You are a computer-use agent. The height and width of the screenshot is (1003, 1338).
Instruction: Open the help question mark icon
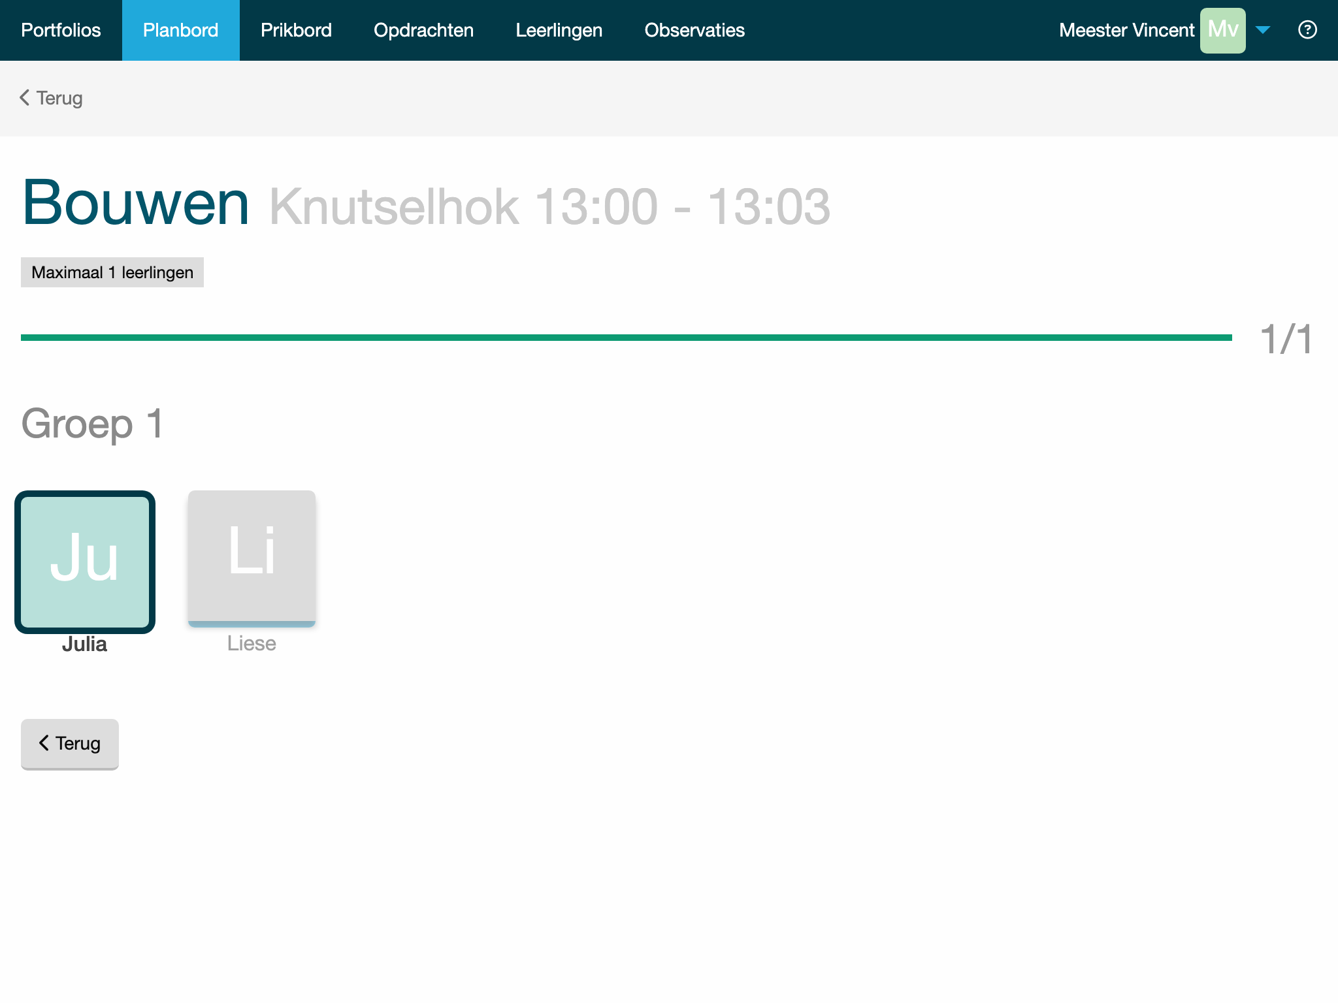click(x=1307, y=30)
